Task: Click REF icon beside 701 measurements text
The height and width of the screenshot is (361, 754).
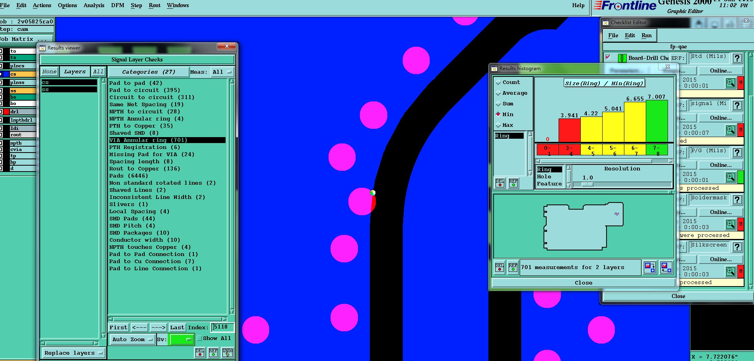Action: (x=513, y=267)
